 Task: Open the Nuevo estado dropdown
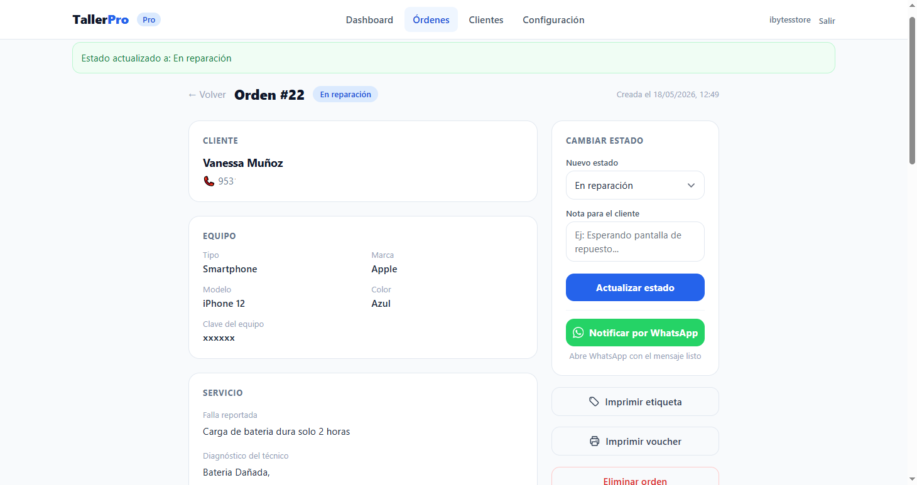point(635,185)
